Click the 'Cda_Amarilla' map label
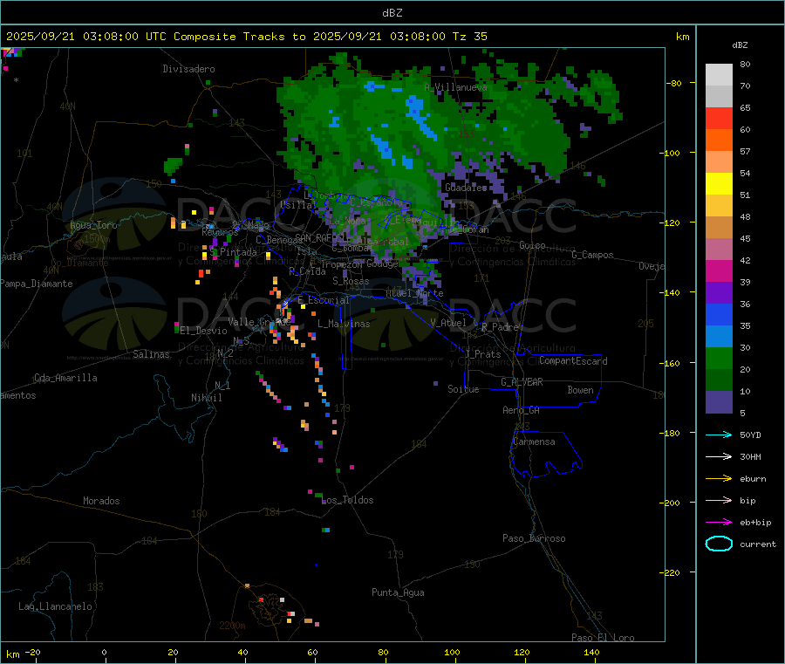Screen dimensions: 785x664 point(65,378)
